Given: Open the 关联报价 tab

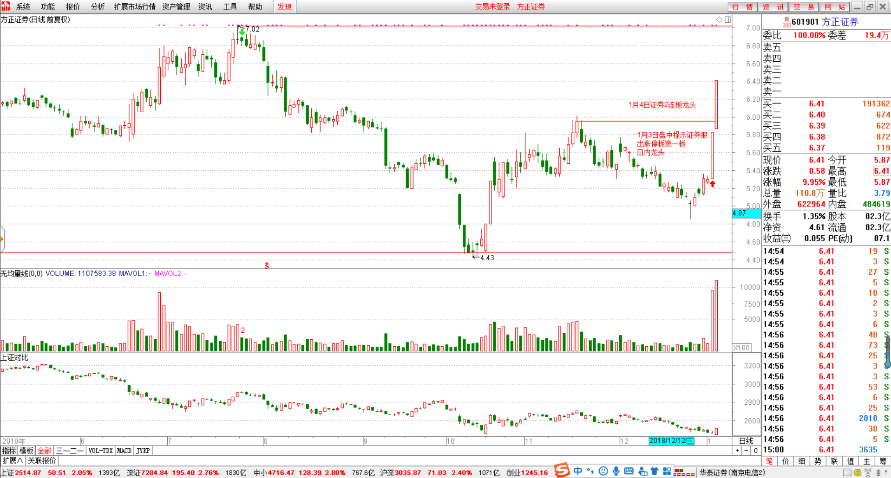Looking at the screenshot, I should point(42,461).
